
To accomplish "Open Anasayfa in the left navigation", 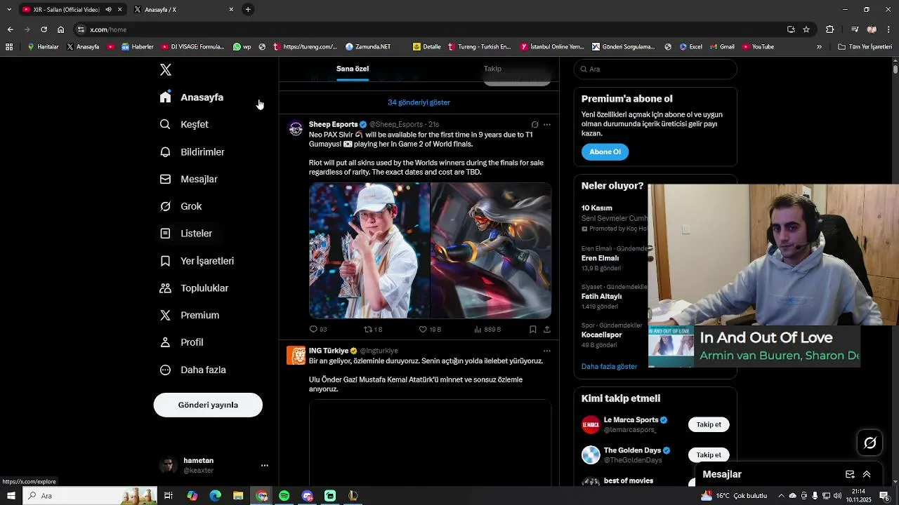I will 192,97.
